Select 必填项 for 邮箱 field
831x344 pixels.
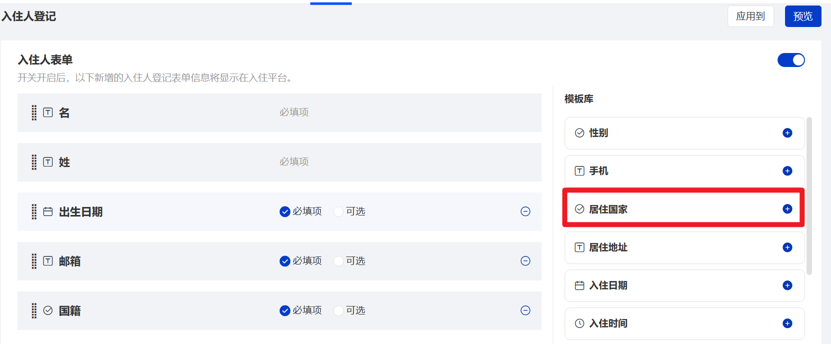(x=285, y=261)
